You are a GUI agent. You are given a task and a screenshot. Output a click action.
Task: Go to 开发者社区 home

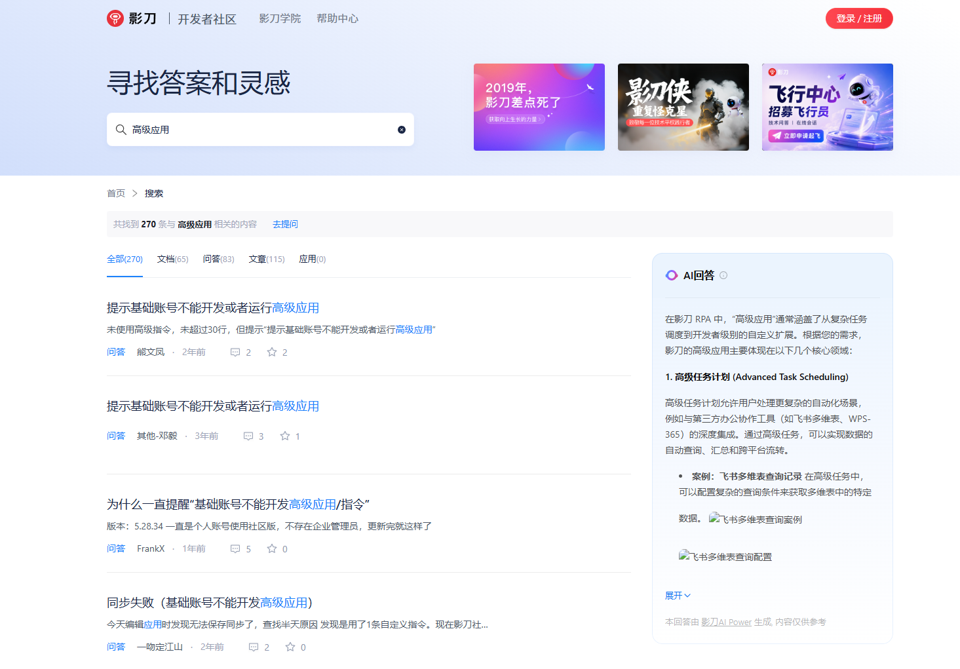point(207,19)
